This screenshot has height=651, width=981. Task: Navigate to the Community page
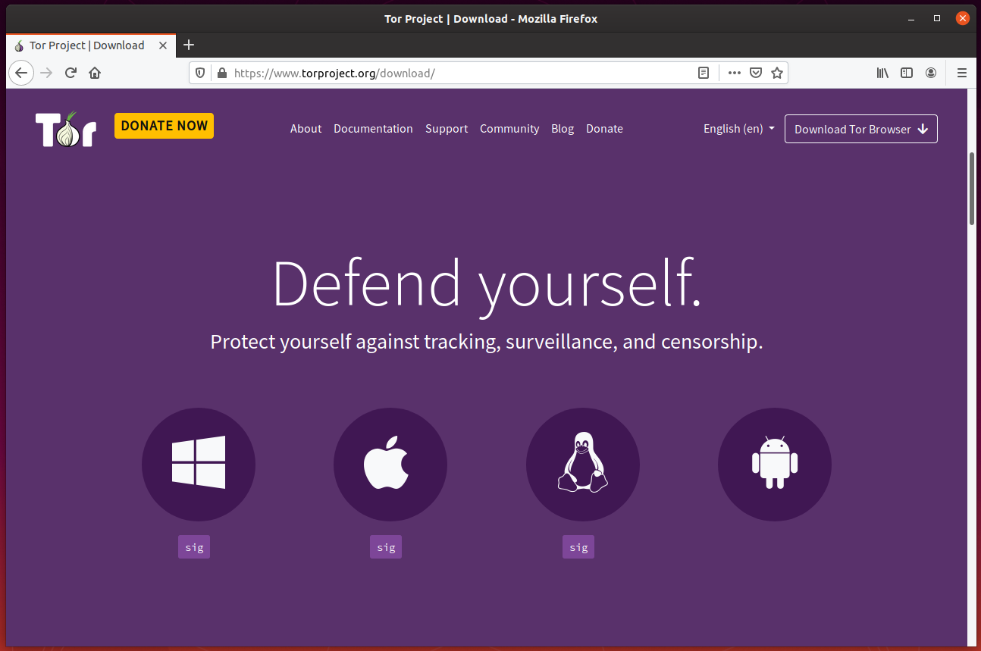509,129
